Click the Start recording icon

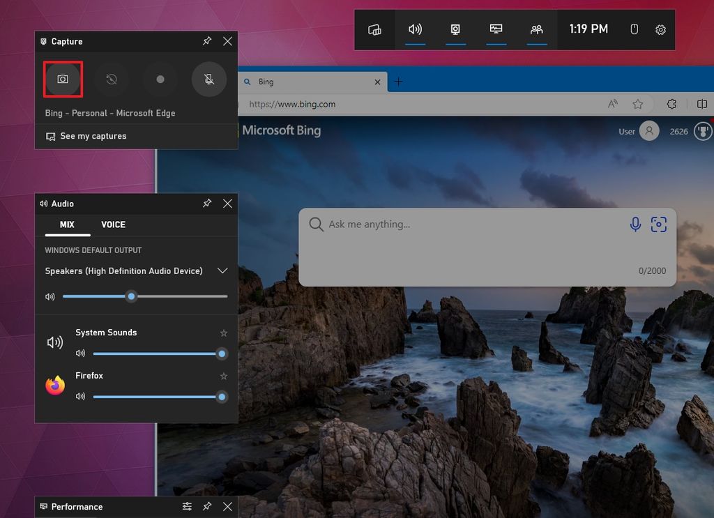pyautogui.click(x=160, y=79)
